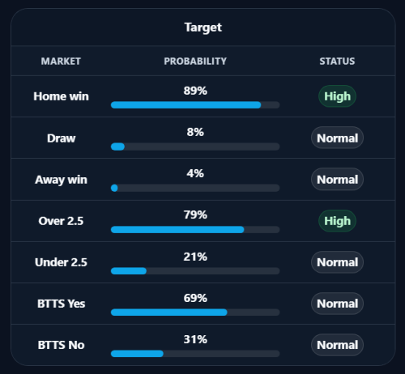The height and width of the screenshot is (374, 405).
Task: Click Normal status for BTTS No
Action: pos(337,345)
